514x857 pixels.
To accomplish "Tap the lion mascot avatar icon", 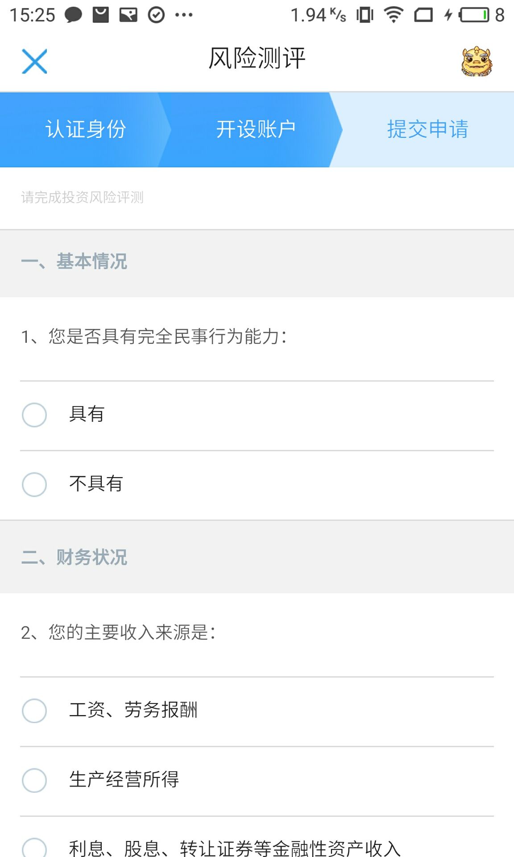I will click(x=477, y=61).
